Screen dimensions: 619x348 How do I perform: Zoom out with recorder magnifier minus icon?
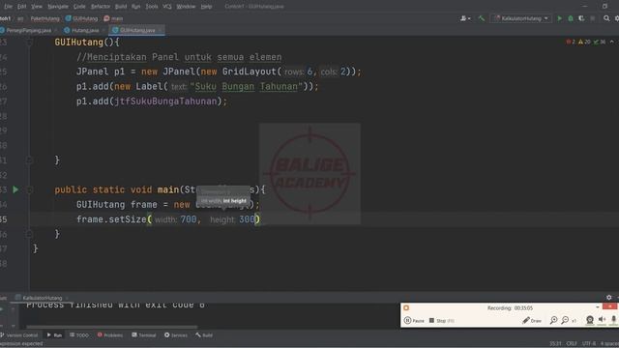click(565, 320)
